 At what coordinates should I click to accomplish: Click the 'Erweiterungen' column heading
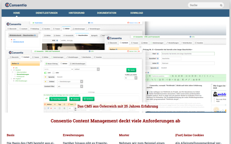74,135
